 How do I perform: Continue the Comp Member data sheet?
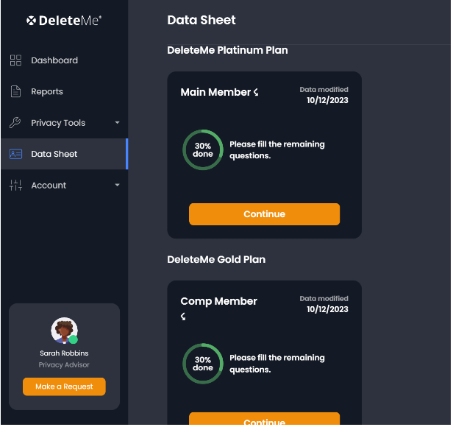[264, 419]
